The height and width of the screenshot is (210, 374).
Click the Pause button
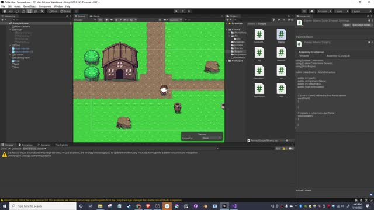pos(183,12)
